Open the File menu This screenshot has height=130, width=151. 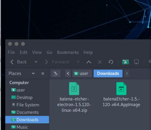coord(11,52)
